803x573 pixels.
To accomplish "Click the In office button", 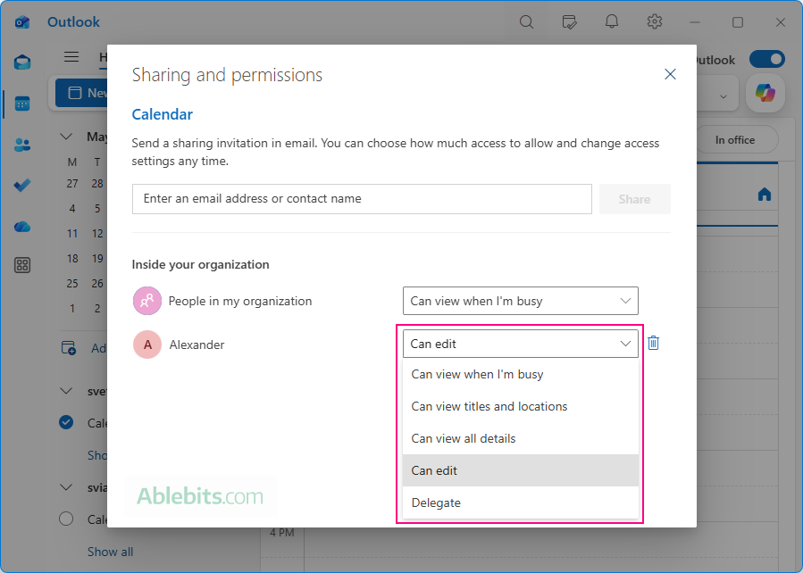I will pos(735,139).
